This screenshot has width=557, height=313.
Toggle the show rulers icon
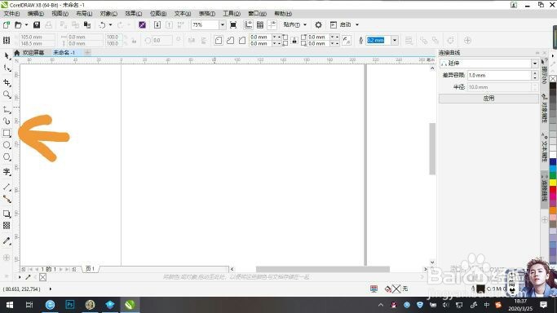(248, 24)
